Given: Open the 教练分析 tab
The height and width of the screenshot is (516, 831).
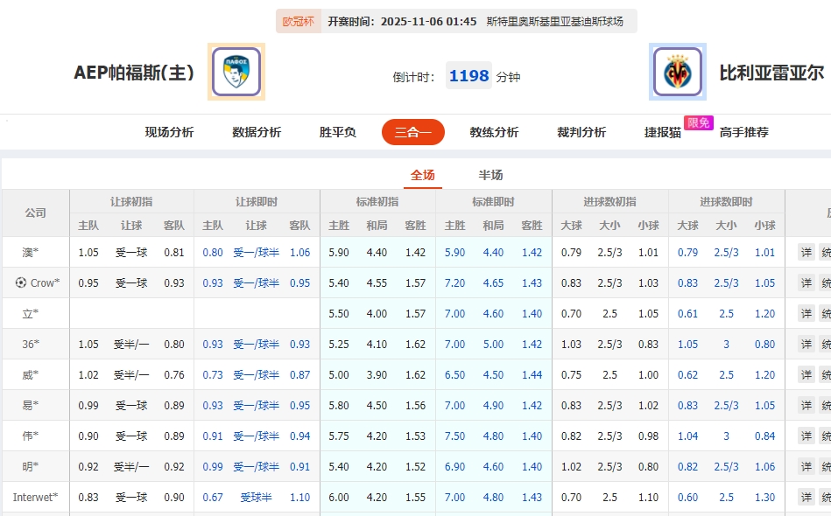Looking at the screenshot, I should 494,132.
